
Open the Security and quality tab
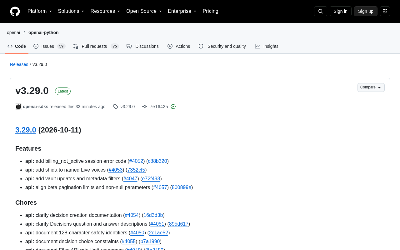pyautogui.click(x=222, y=46)
